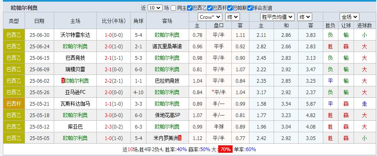Image resolution: width=377 pixels, height=156 pixels.
Task: Open team 库亚巴
Action: coord(75,127)
